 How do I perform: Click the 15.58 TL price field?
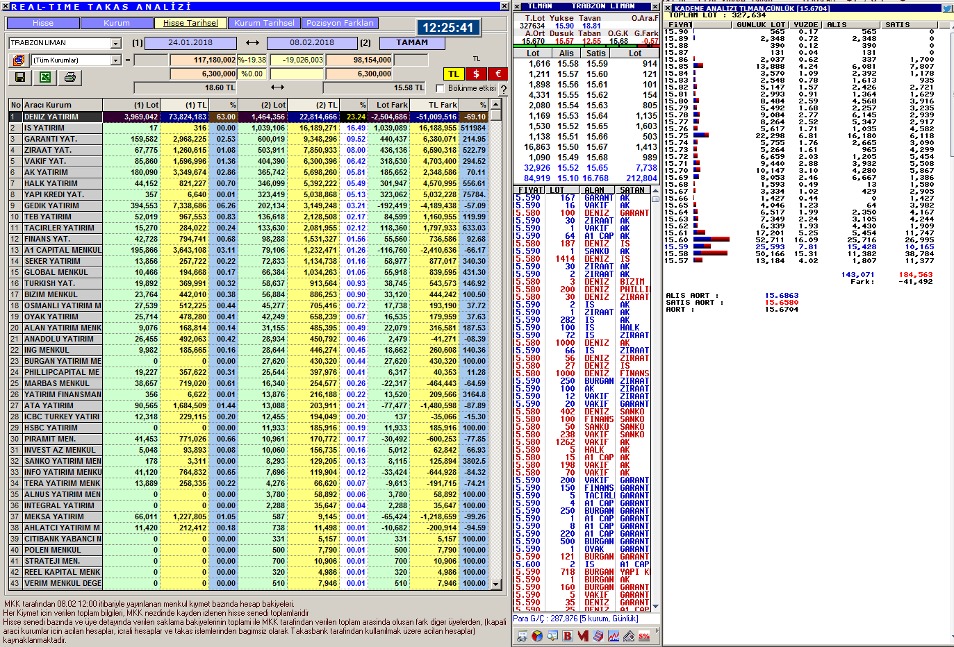point(374,88)
